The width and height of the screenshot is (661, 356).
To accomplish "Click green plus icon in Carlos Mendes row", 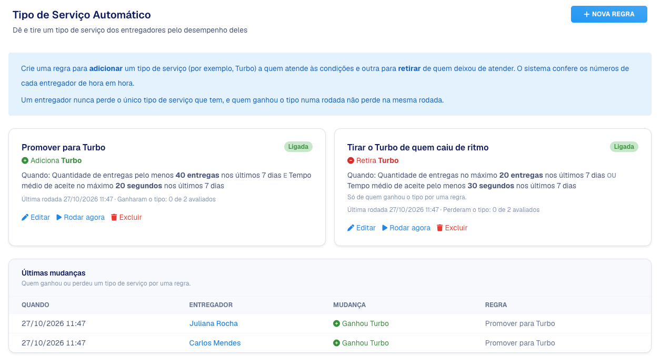I will click(336, 343).
